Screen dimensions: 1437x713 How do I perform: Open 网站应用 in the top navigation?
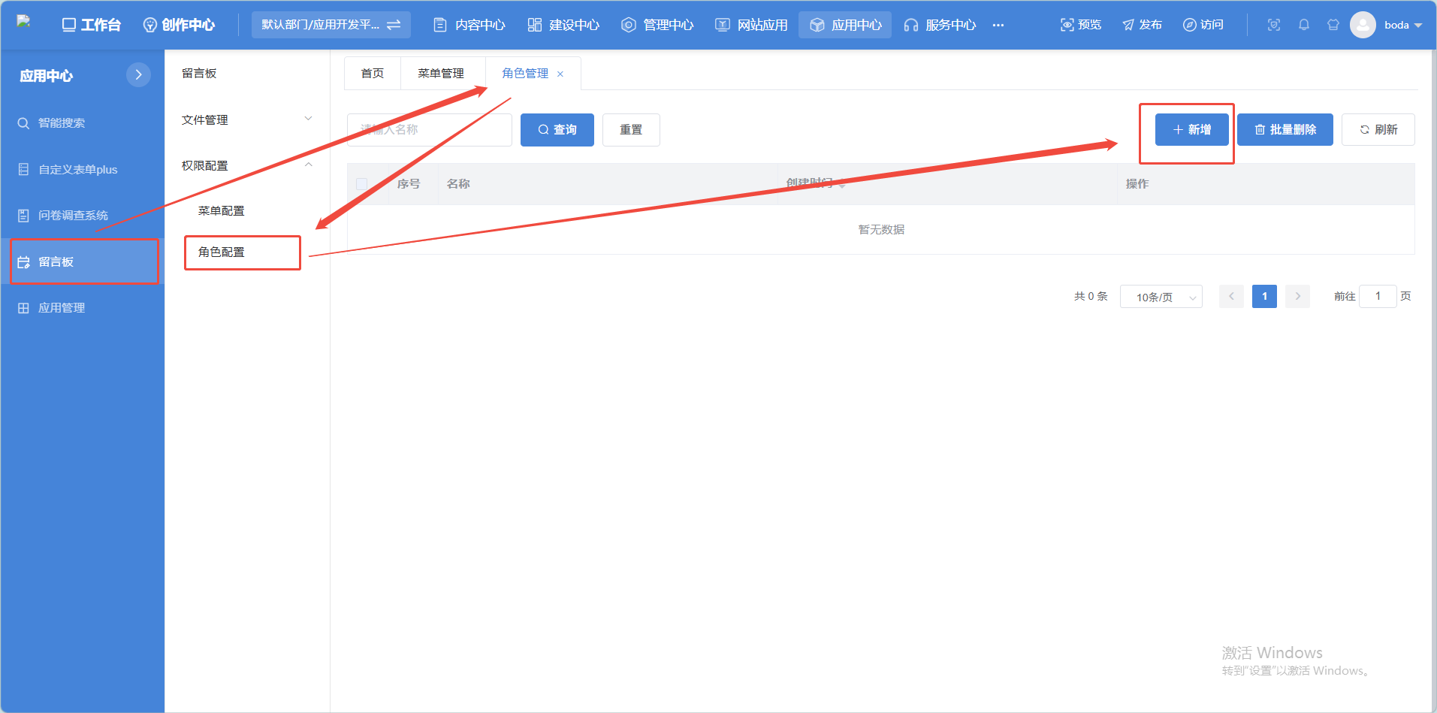tap(751, 25)
